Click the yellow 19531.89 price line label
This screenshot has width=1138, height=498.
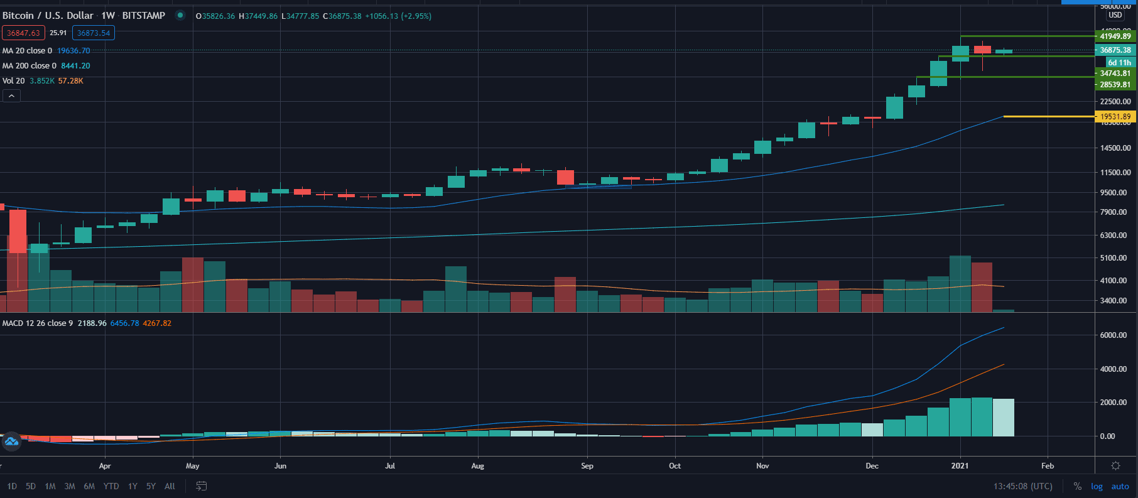pos(1115,117)
